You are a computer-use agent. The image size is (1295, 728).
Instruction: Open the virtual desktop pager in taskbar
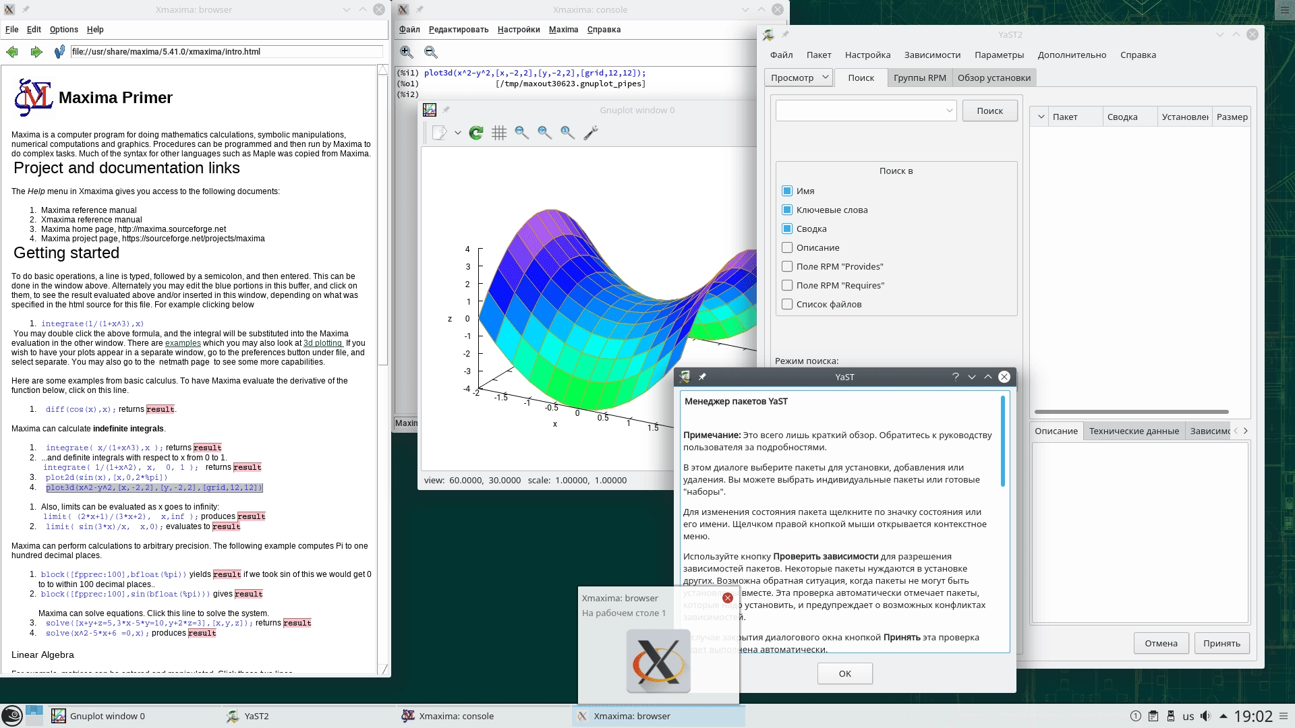[x=34, y=716]
